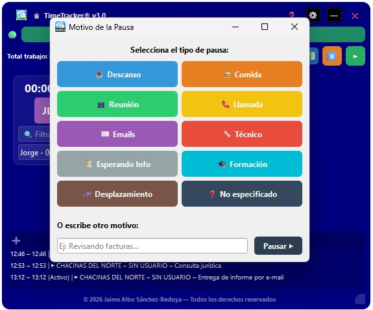Minimize the Motivo de la Pausa dialog
Screen dimensions: 373x310
pyautogui.click(x=235, y=27)
